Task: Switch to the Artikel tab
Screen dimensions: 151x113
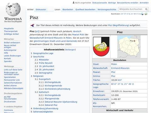Action: [x=30, y=9]
